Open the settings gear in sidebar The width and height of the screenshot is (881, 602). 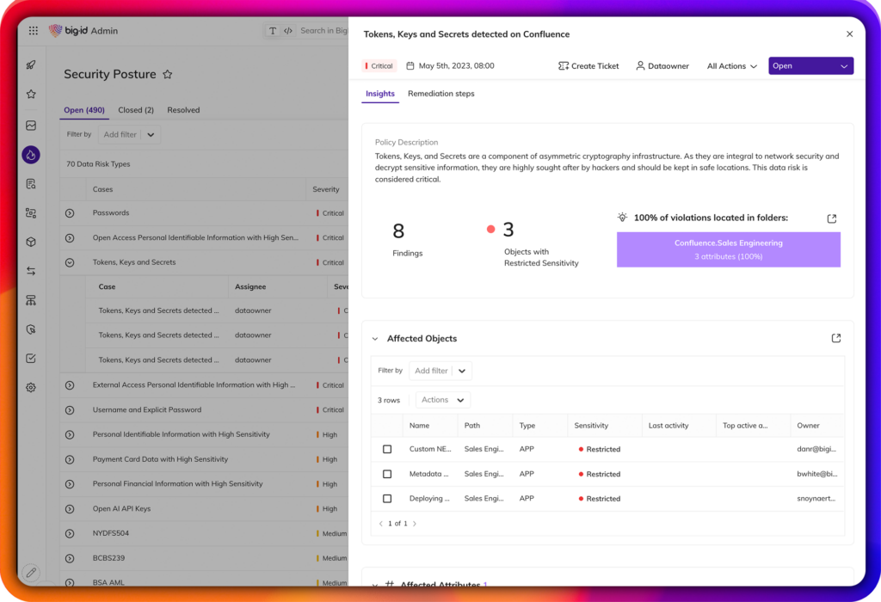point(31,388)
